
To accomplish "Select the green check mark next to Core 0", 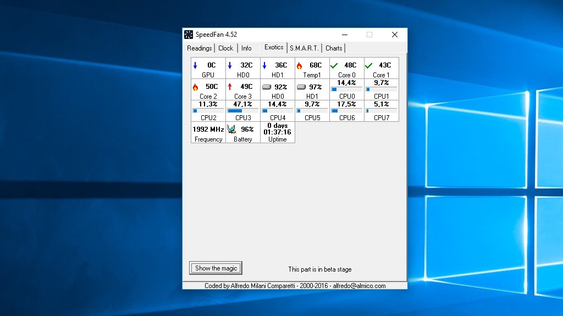I will point(334,65).
